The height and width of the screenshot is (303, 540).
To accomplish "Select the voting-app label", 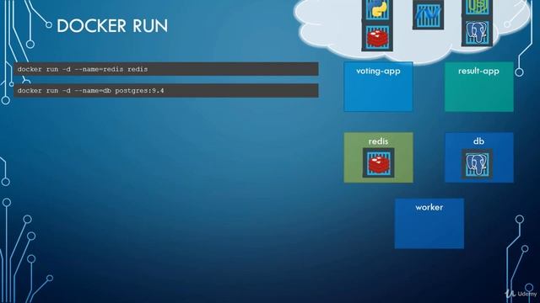I will [x=378, y=71].
